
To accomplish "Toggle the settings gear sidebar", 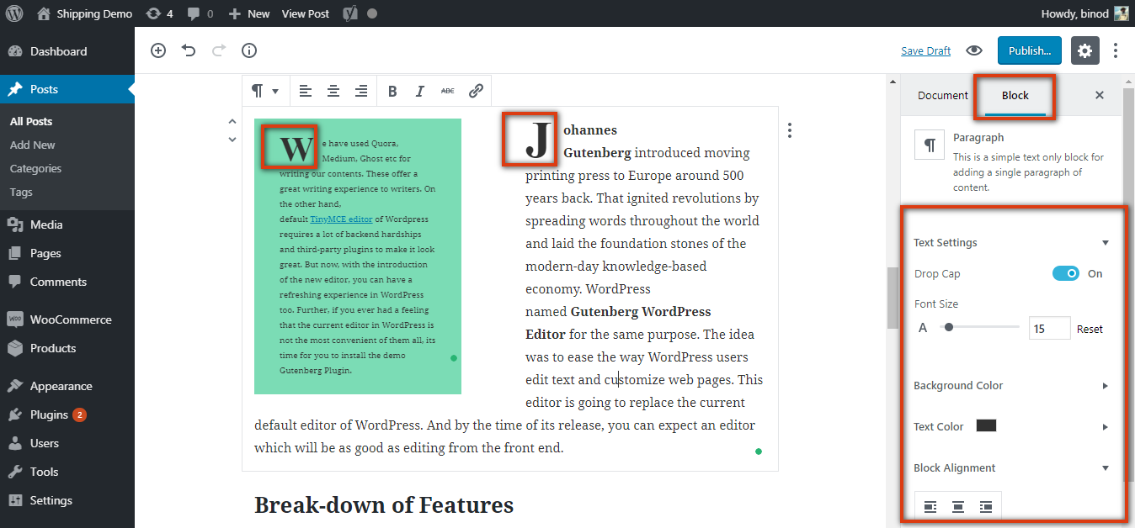I will tap(1084, 50).
